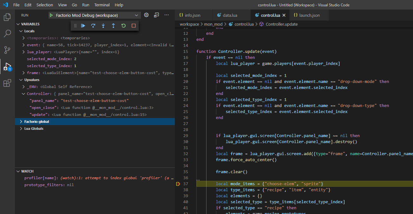Click the Step Into debug button
This screenshot has width=413, height=214.
103,26
